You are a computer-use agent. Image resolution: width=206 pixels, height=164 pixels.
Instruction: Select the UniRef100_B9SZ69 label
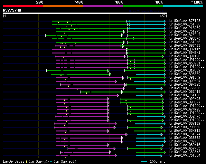185,74
